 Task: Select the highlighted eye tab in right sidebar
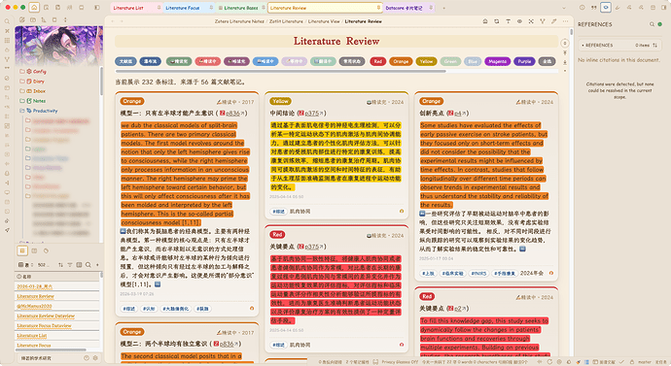tap(606, 7)
